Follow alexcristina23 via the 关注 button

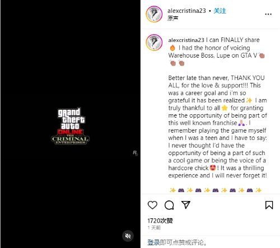(220, 11)
